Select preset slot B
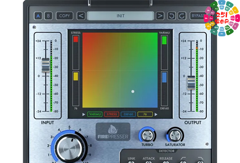240x163 pixels. click(x=48, y=16)
